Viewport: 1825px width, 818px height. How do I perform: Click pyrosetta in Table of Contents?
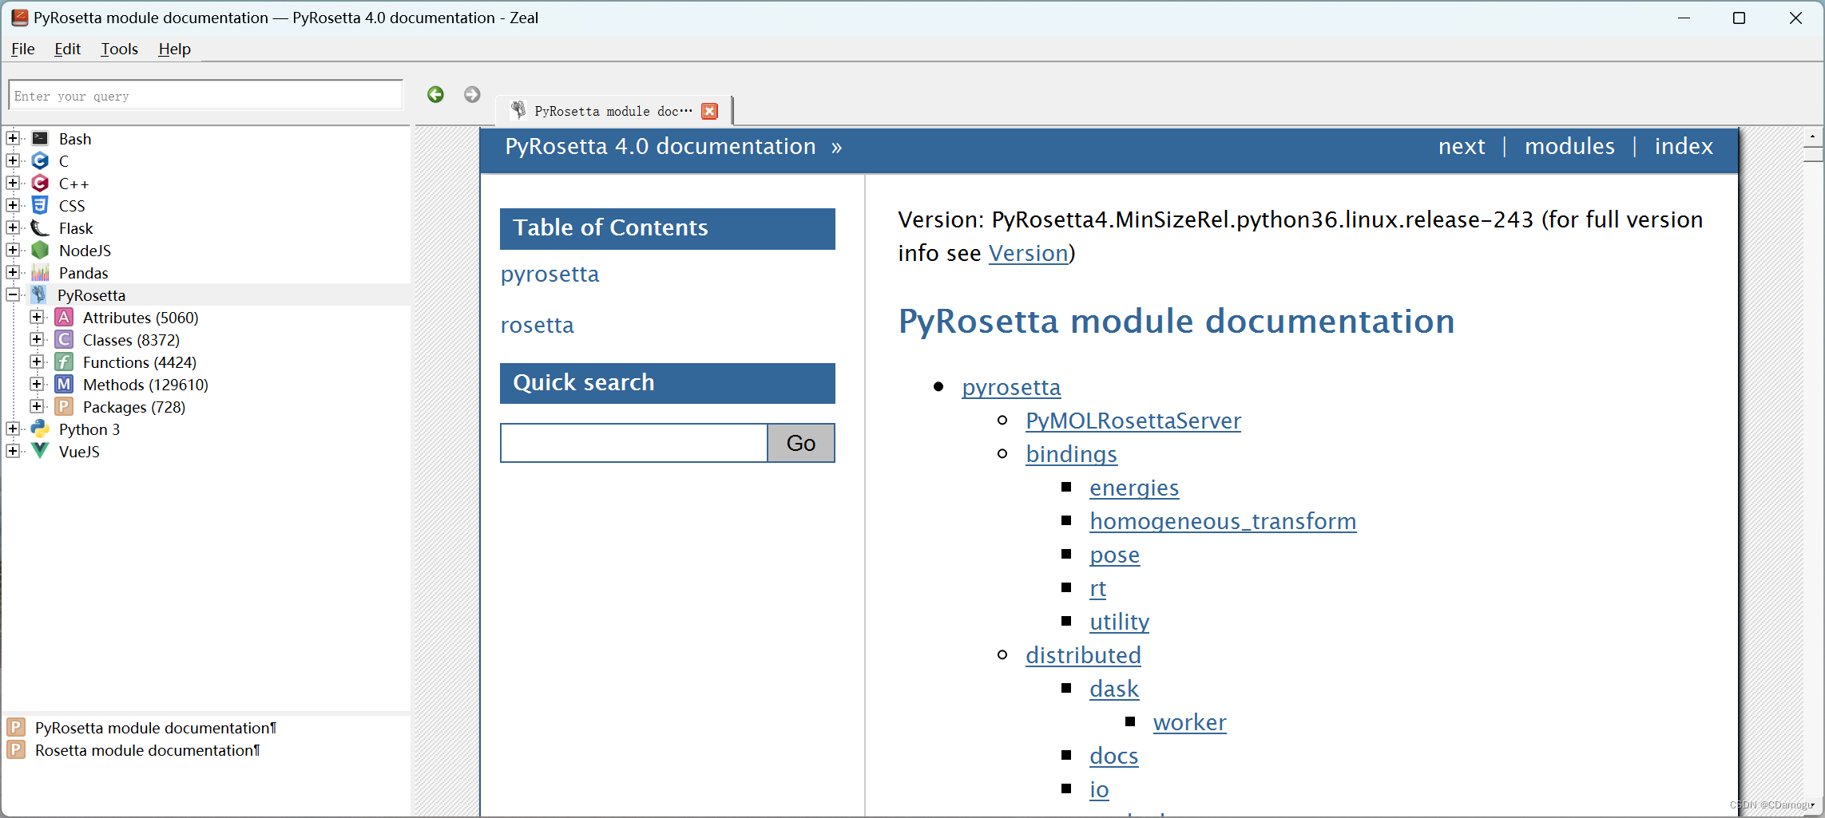click(549, 275)
